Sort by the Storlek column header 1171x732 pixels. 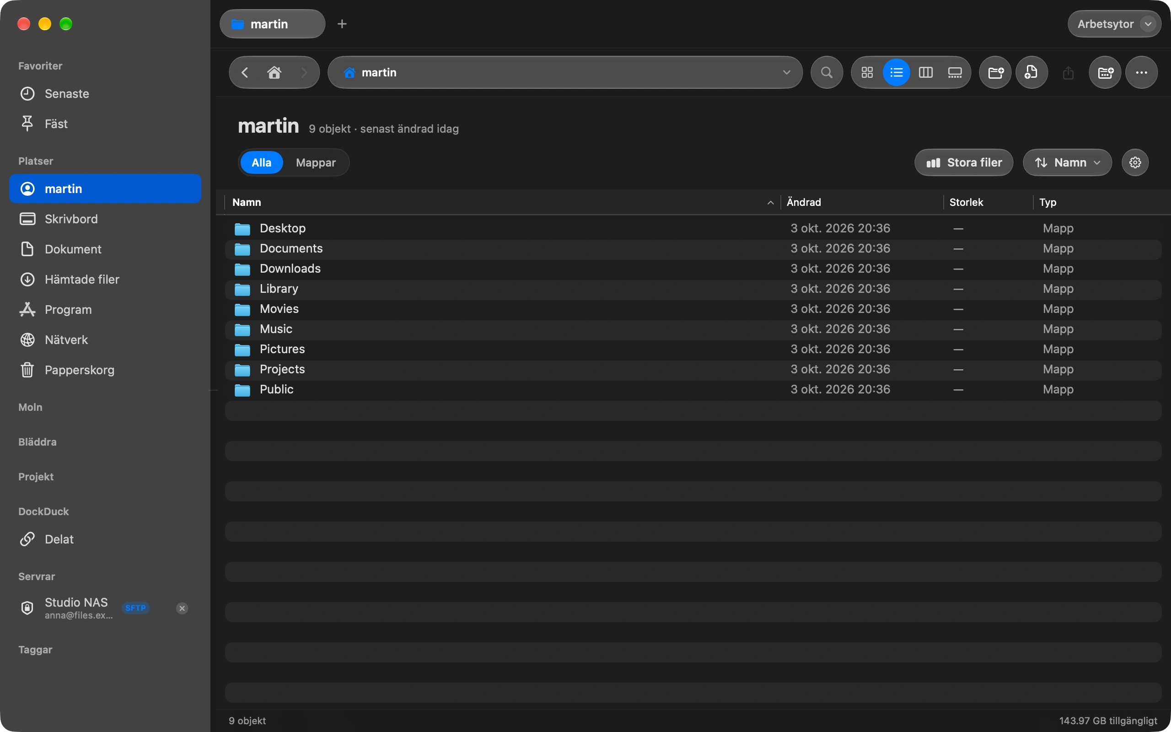tap(988, 202)
